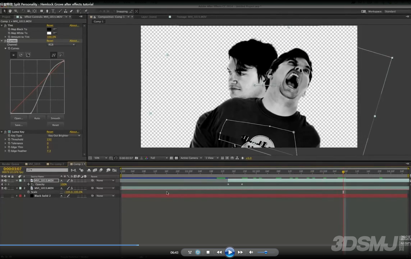Toggle the Luma Key effect fx switch

pyautogui.click(x=5, y=132)
